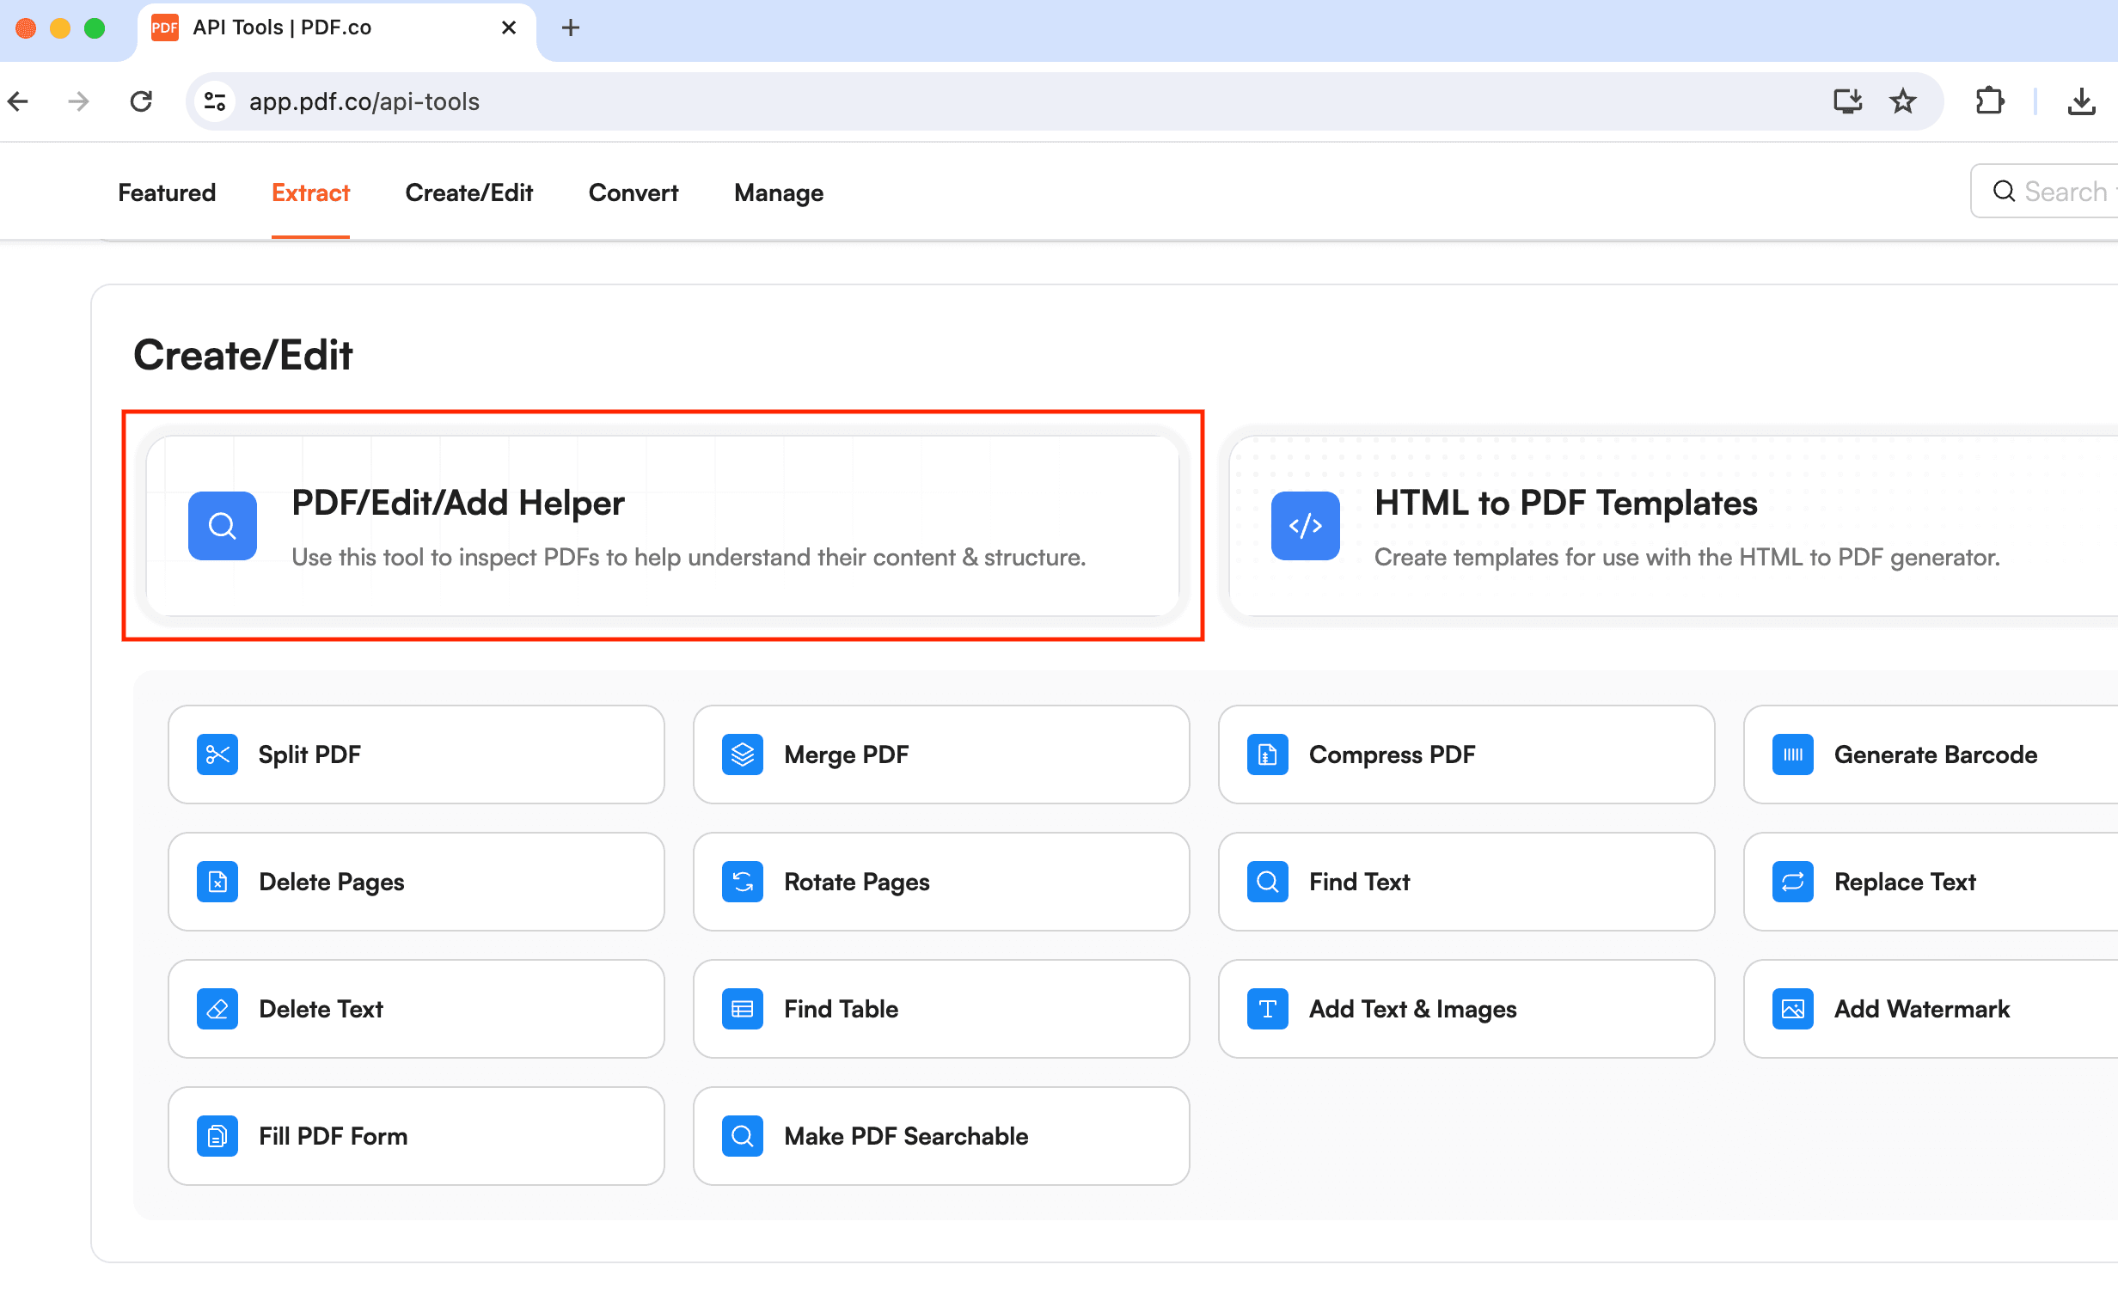This screenshot has height=1289, width=2118.
Task: Open the Make PDF Searchable tool
Action: (x=940, y=1135)
